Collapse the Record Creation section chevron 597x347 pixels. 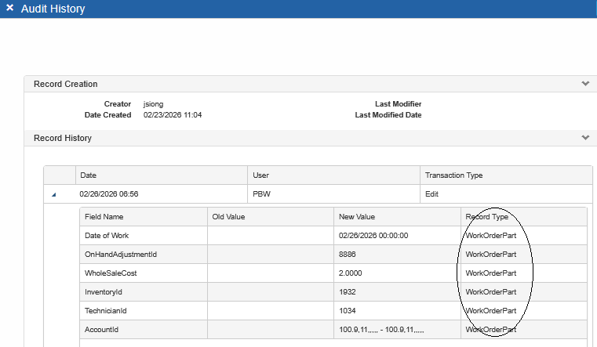(584, 83)
